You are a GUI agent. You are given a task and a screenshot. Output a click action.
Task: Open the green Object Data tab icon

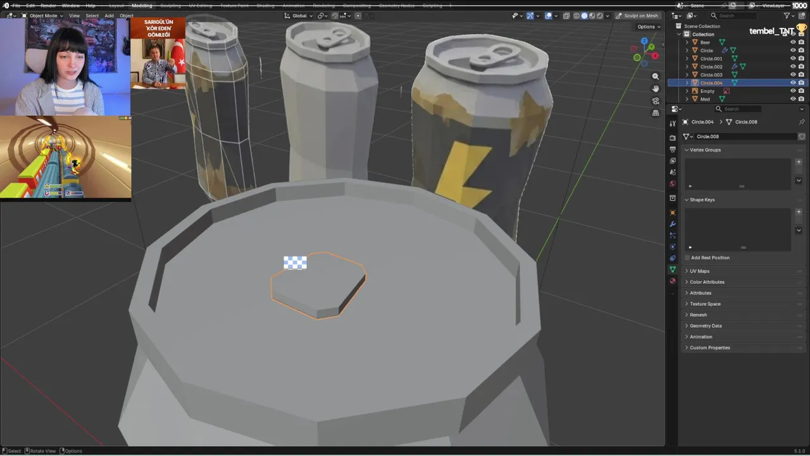tap(673, 269)
